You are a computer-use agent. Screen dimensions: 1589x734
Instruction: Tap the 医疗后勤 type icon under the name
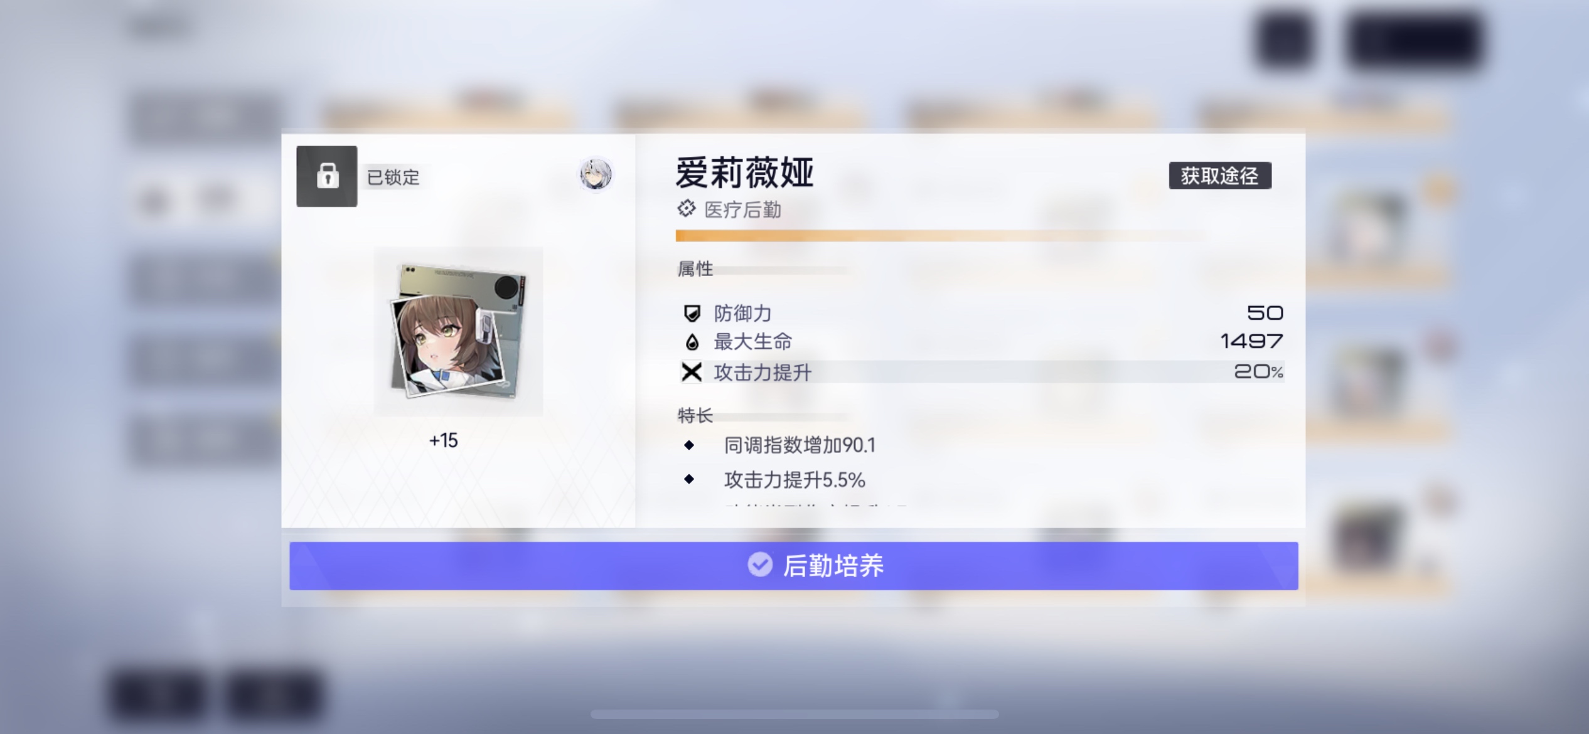pos(686,208)
